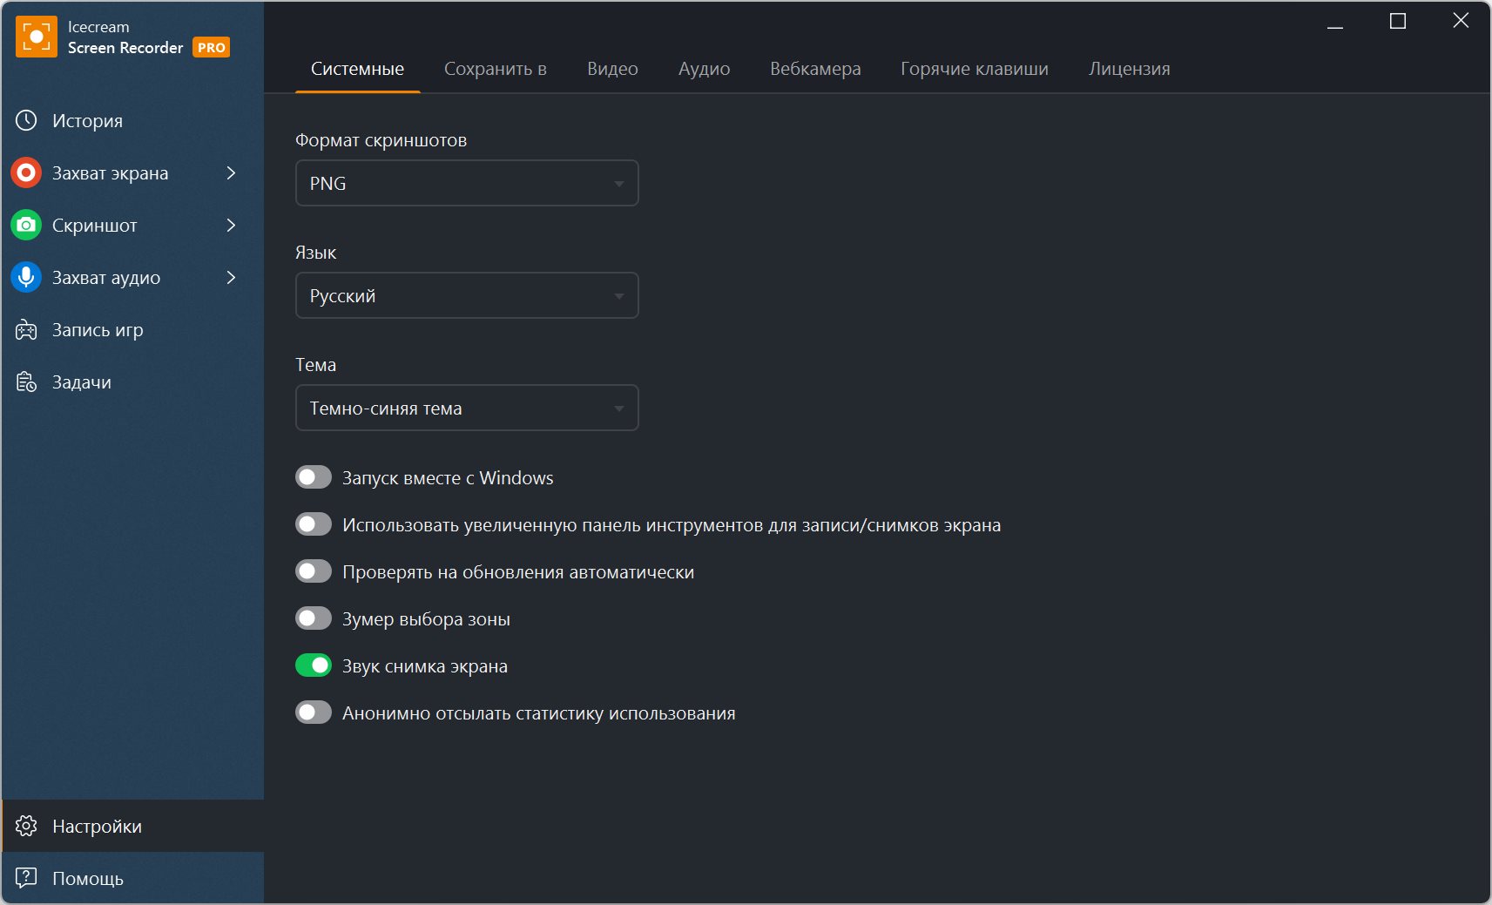Image resolution: width=1492 pixels, height=905 pixels.
Task: Open the theme dropdown
Action: click(x=467, y=408)
